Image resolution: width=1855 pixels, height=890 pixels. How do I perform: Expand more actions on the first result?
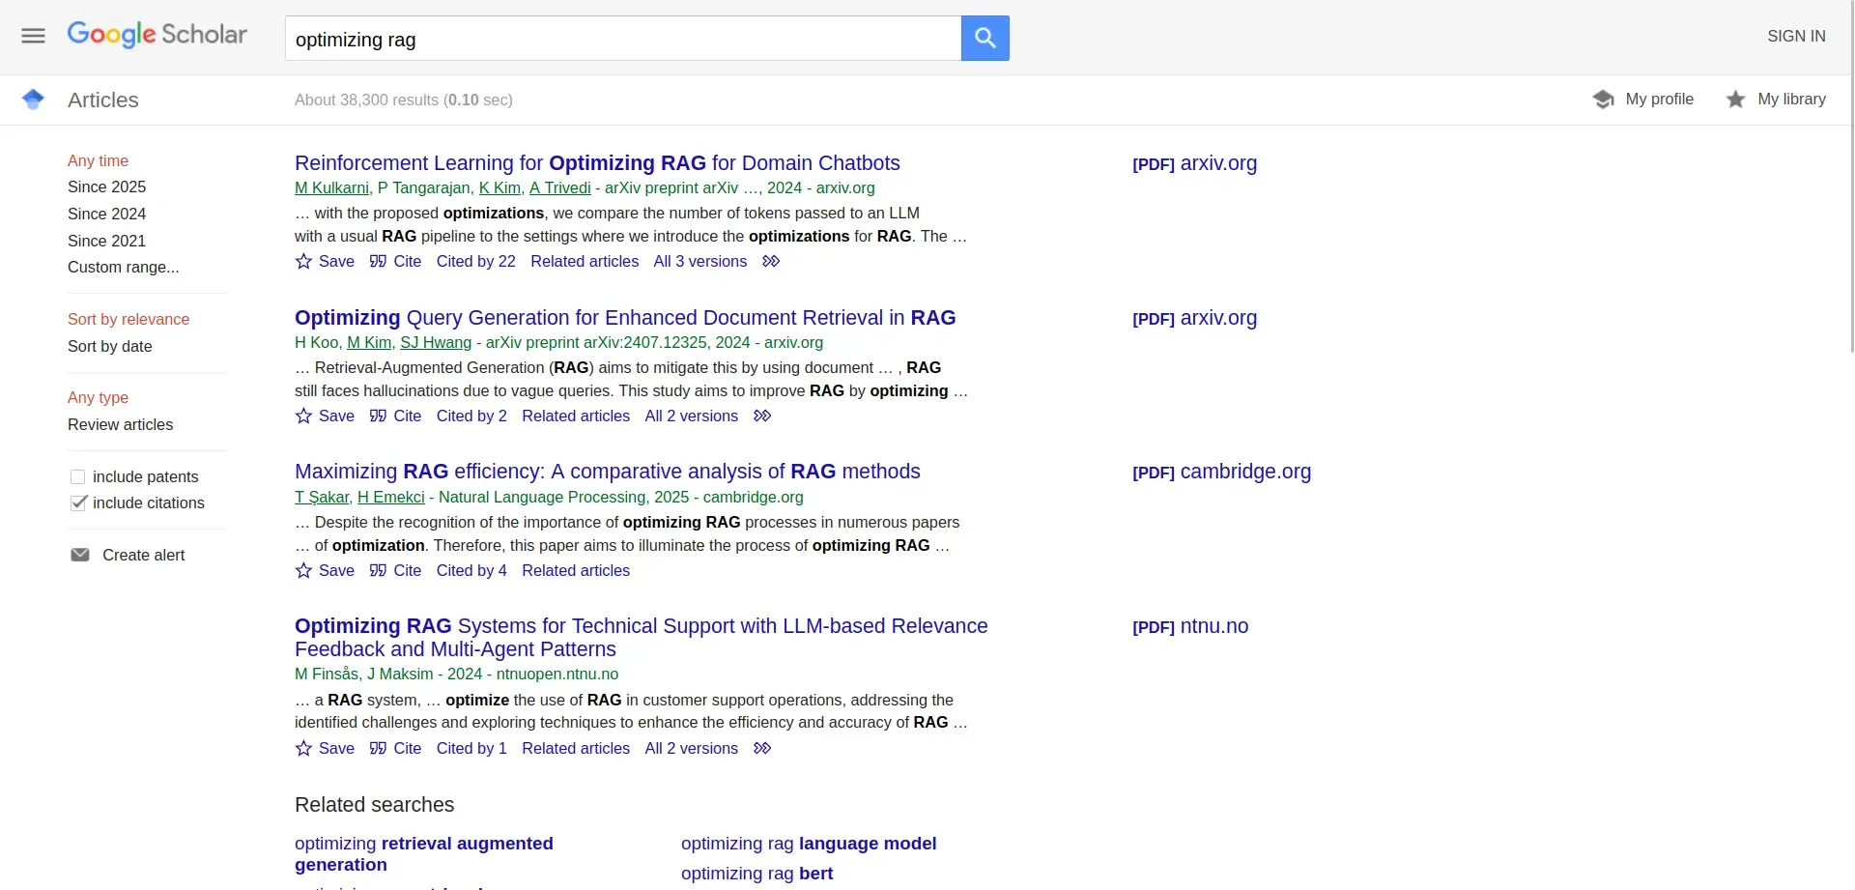(771, 261)
